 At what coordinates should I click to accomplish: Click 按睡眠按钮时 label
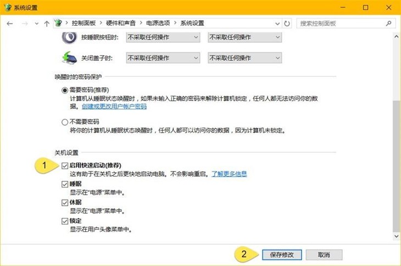[100, 37]
